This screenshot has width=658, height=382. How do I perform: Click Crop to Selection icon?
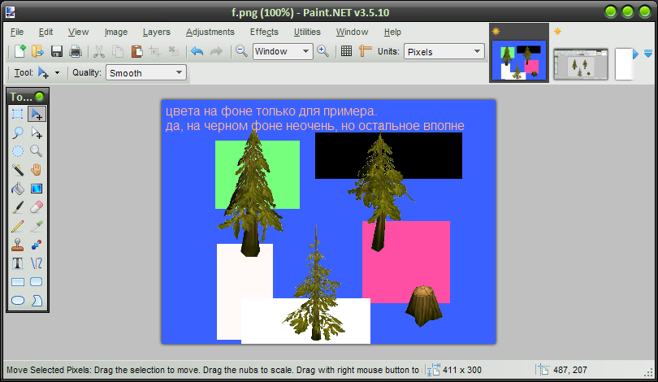(x=155, y=52)
